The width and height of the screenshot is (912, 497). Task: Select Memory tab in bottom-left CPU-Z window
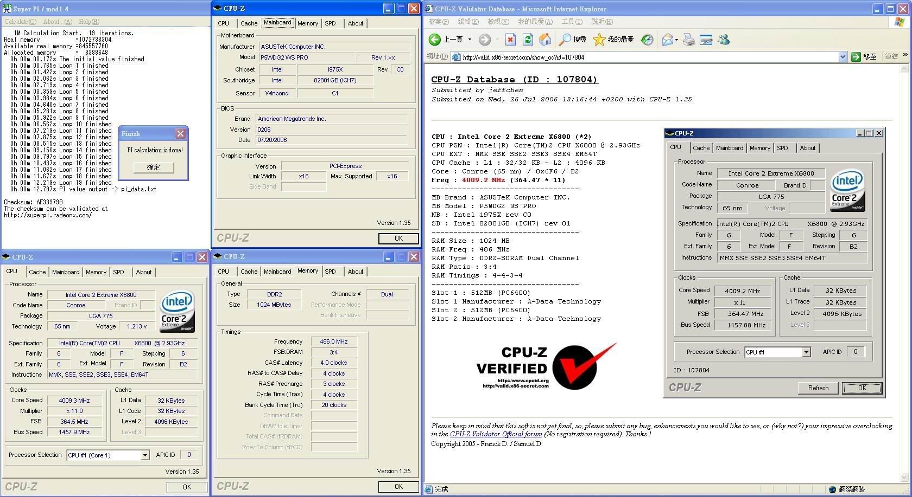96,272
